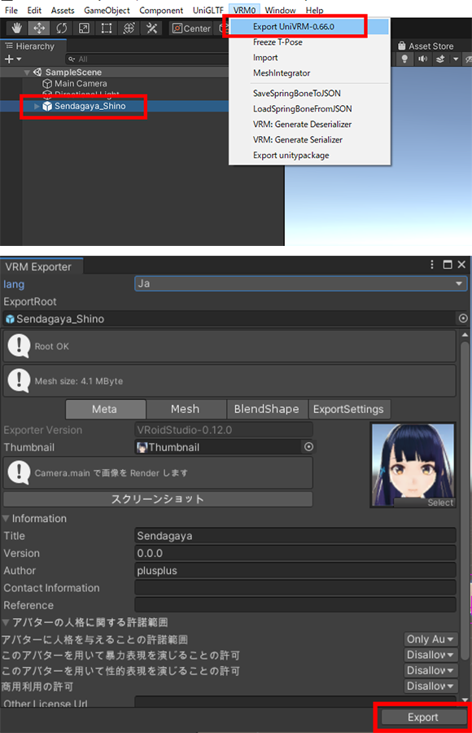Open the GameObject menu
This screenshot has height=733, width=472.
pyautogui.click(x=107, y=11)
